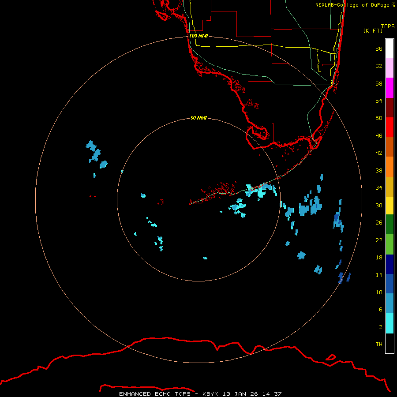Viewport: 397px width, 397px height.
Task: Click the light orange legend swatch
Action: tap(390, 167)
